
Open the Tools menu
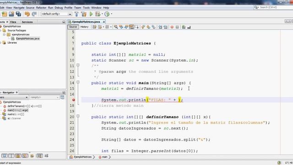tap(86, 8)
